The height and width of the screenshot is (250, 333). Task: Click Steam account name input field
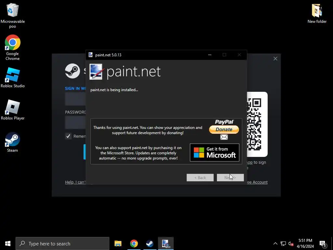coord(75,99)
